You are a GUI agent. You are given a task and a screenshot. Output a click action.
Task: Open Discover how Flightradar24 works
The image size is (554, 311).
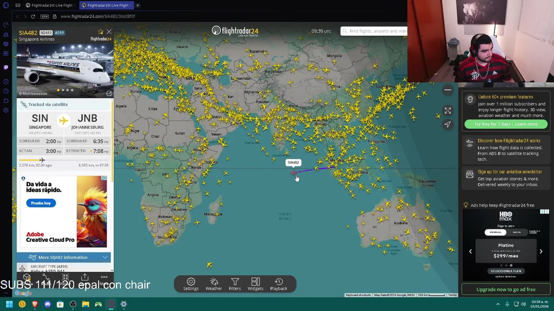tap(506, 150)
